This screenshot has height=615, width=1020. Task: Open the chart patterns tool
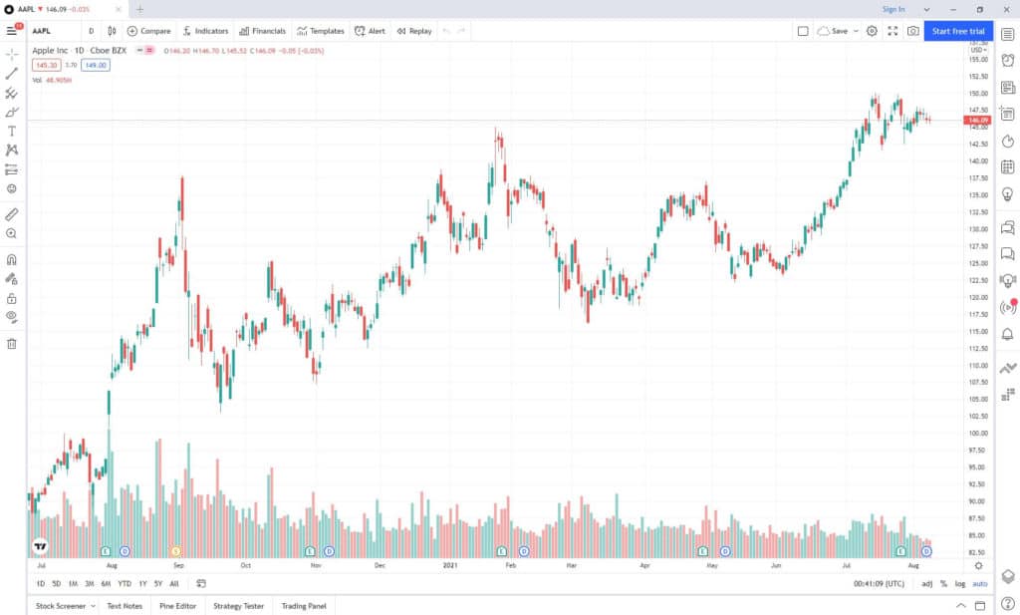tap(12, 151)
